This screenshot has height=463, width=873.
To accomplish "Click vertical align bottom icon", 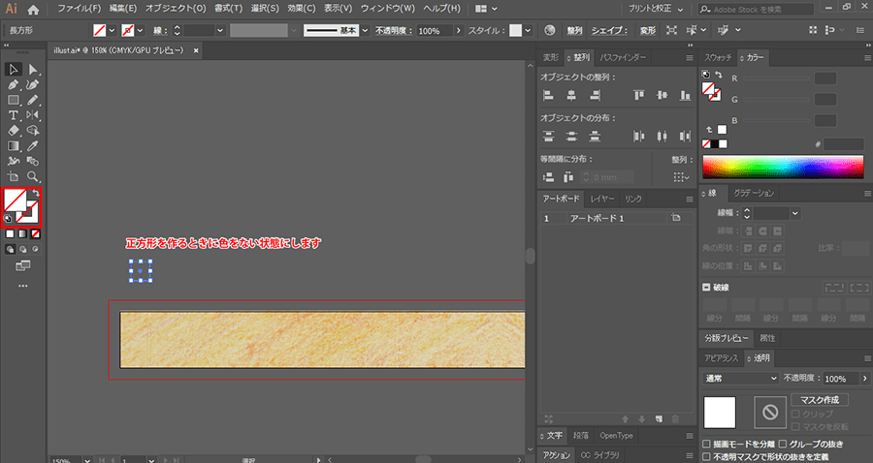I will 685,96.
